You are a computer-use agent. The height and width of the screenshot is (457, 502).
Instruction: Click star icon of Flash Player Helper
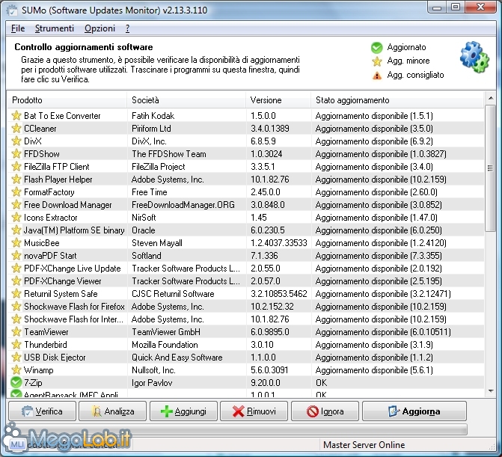click(16, 180)
